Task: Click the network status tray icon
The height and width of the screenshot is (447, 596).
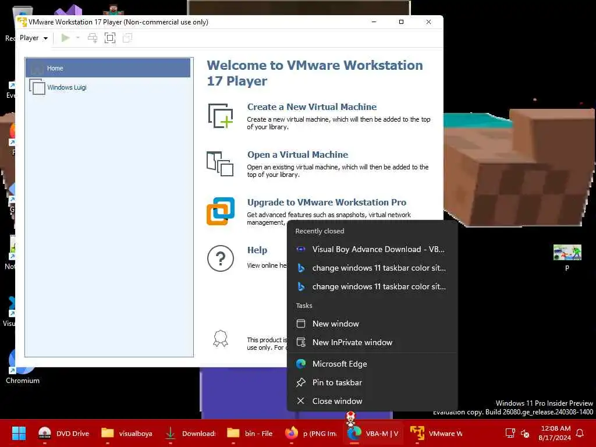Action: coord(510,433)
